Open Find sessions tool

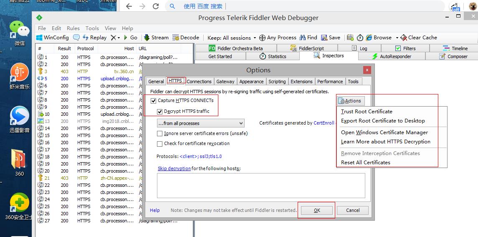[308, 38]
